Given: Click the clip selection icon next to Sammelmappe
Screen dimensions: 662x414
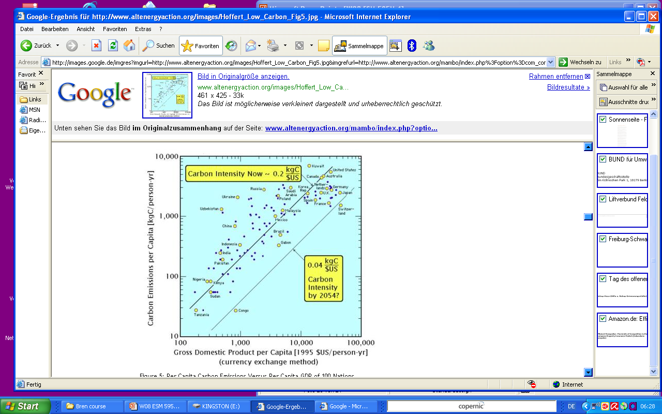Looking at the screenshot, I should (396, 46).
